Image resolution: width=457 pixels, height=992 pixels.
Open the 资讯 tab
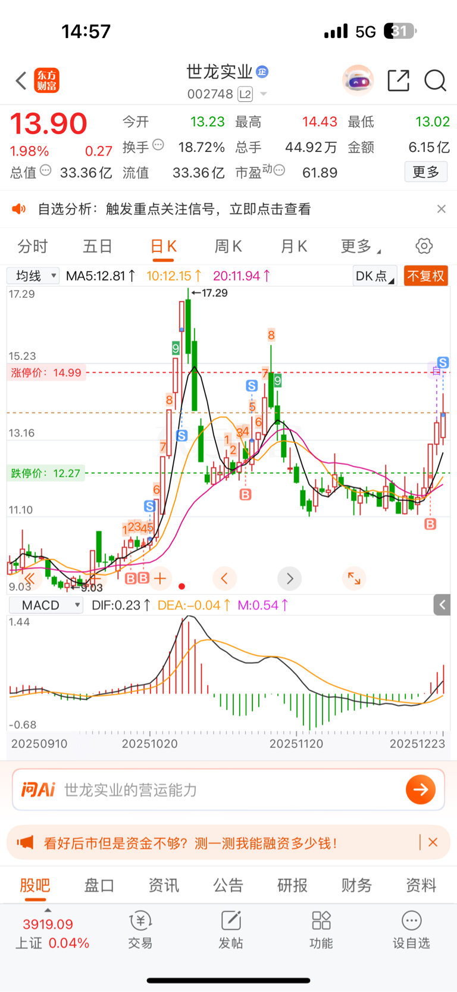pyautogui.click(x=164, y=886)
